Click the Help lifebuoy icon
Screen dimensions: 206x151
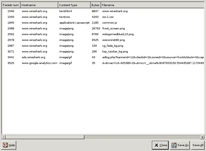(5, 145)
